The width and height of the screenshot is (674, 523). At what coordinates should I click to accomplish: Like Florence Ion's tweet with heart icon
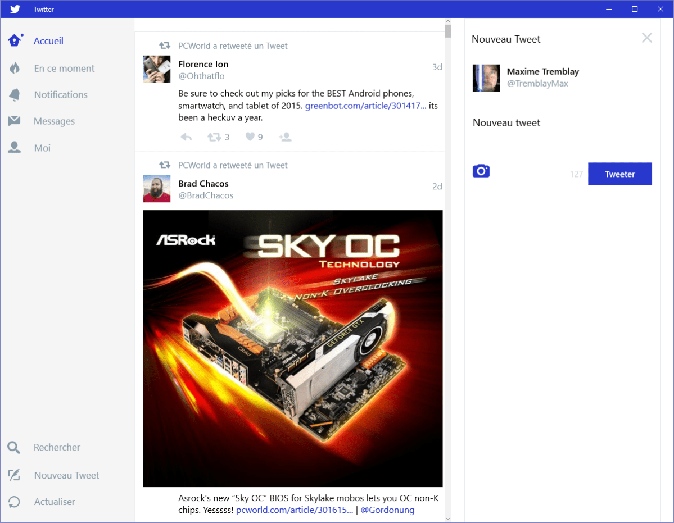pos(250,137)
